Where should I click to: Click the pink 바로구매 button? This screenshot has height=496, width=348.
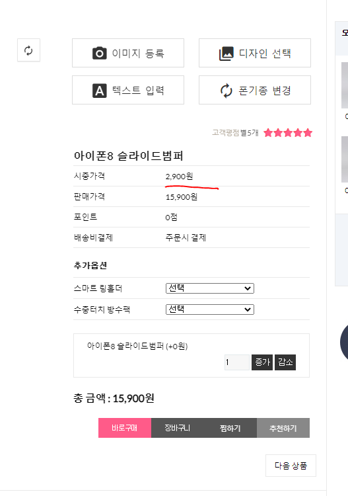coord(125,428)
